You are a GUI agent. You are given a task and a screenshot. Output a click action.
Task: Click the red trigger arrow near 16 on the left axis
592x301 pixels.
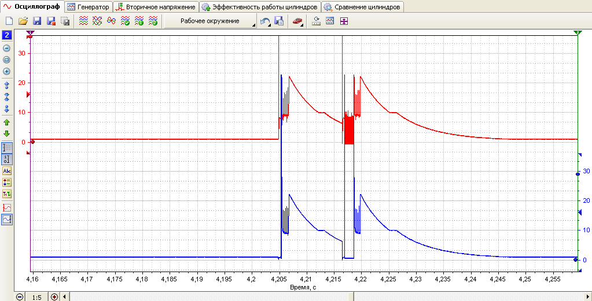coord(28,95)
